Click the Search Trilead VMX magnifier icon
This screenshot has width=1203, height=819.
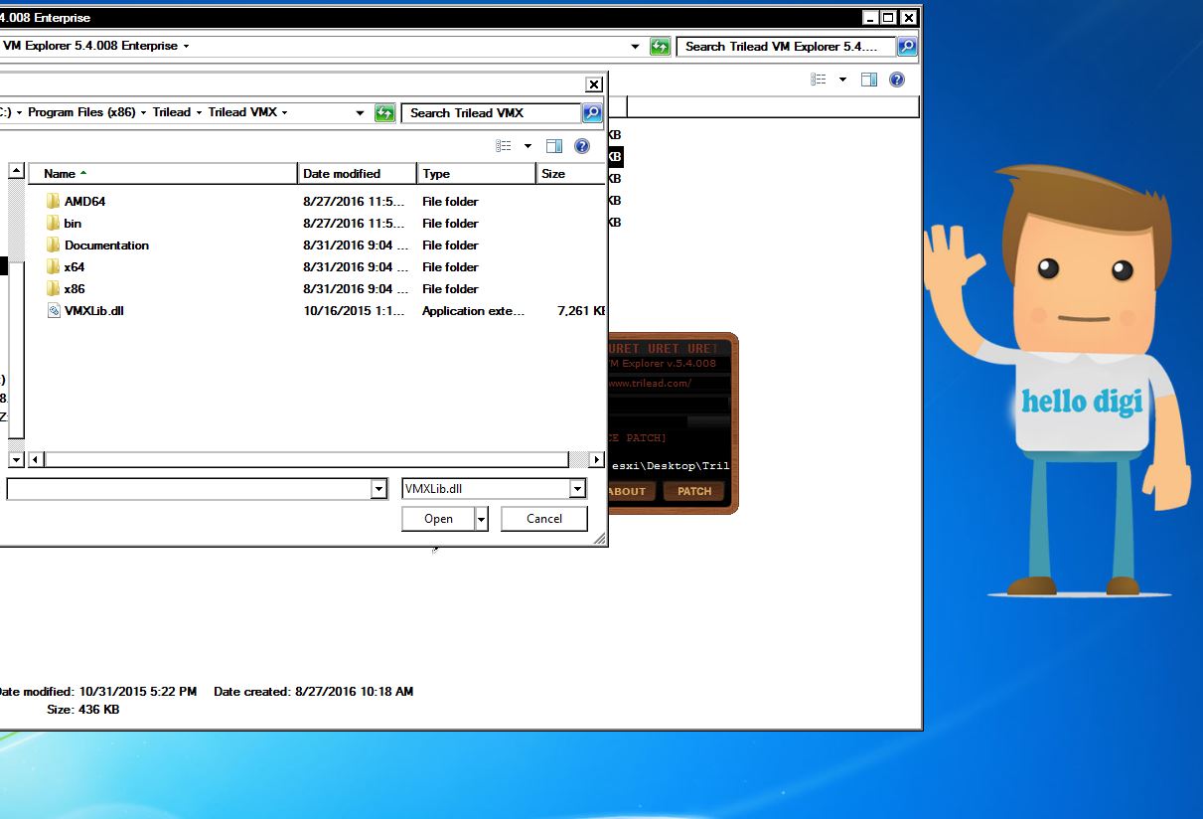pos(592,113)
